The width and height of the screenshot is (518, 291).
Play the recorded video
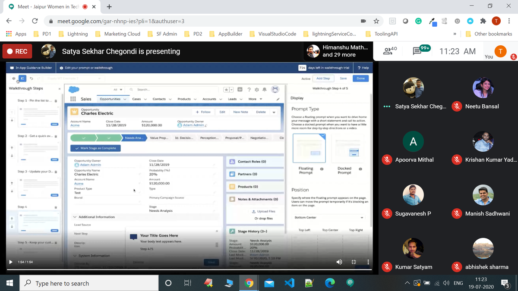click(11, 262)
